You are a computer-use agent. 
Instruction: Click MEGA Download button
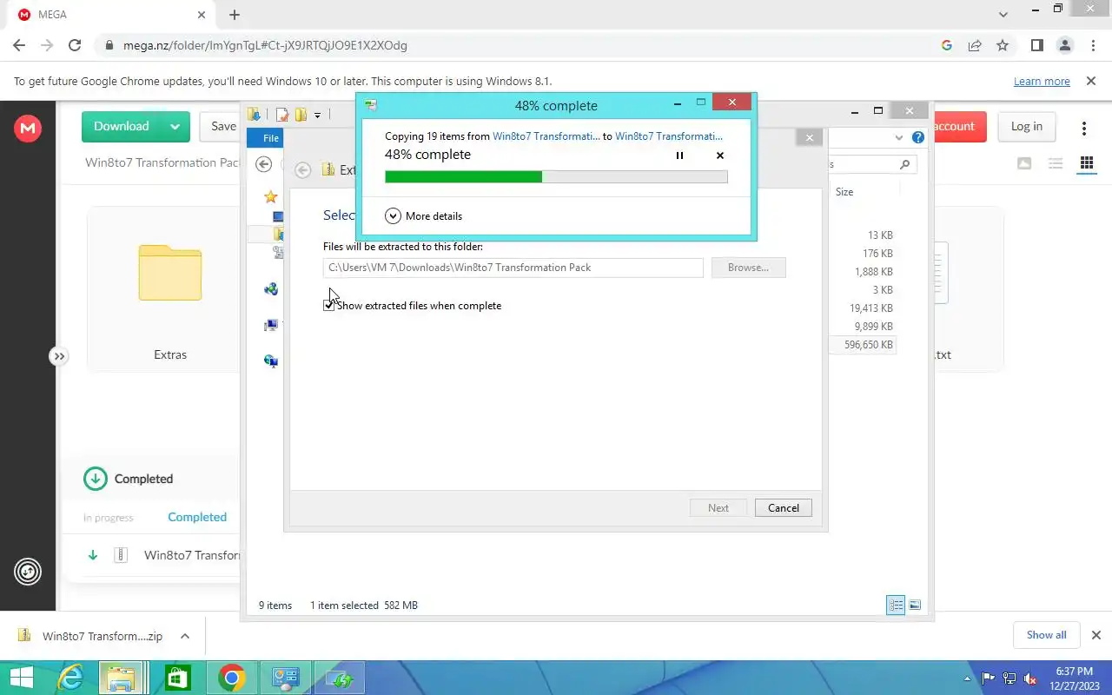point(121,126)
